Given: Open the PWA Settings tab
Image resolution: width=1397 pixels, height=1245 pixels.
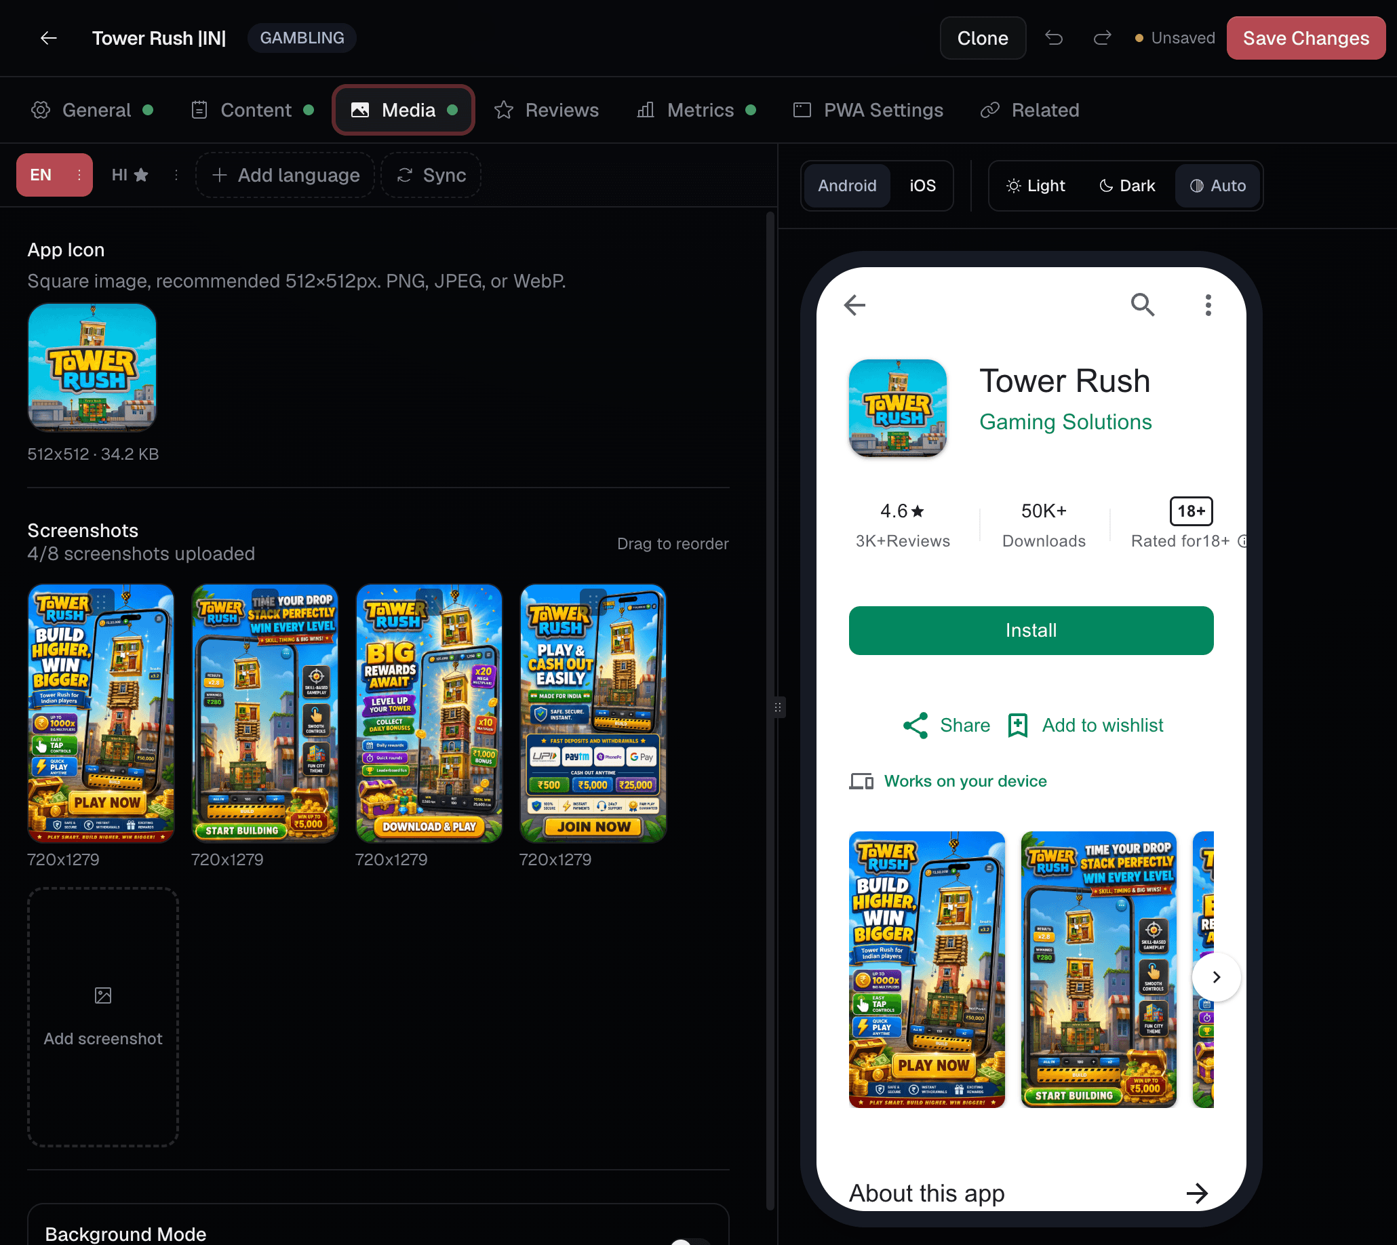Looking at the screenshot, I should pos(868,110).
